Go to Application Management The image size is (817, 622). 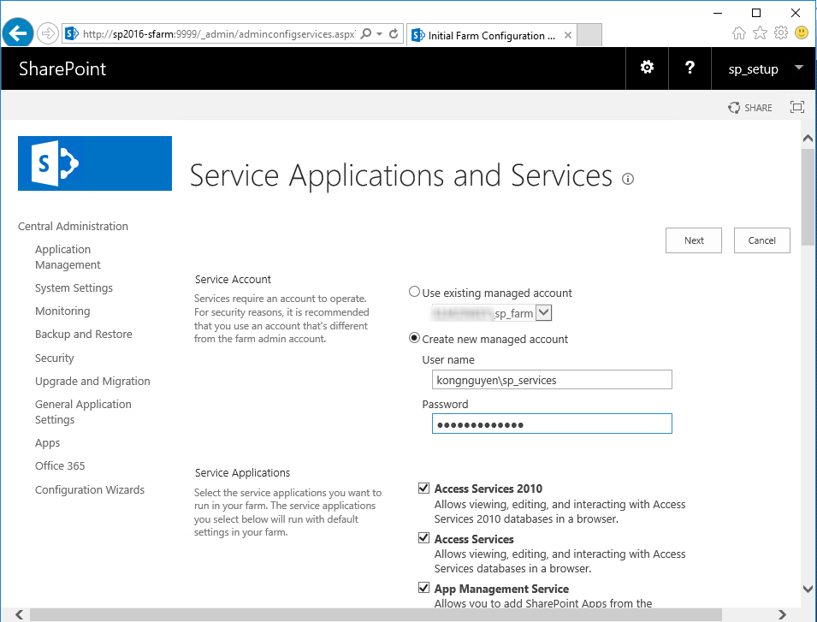click(x=68, y=257)
